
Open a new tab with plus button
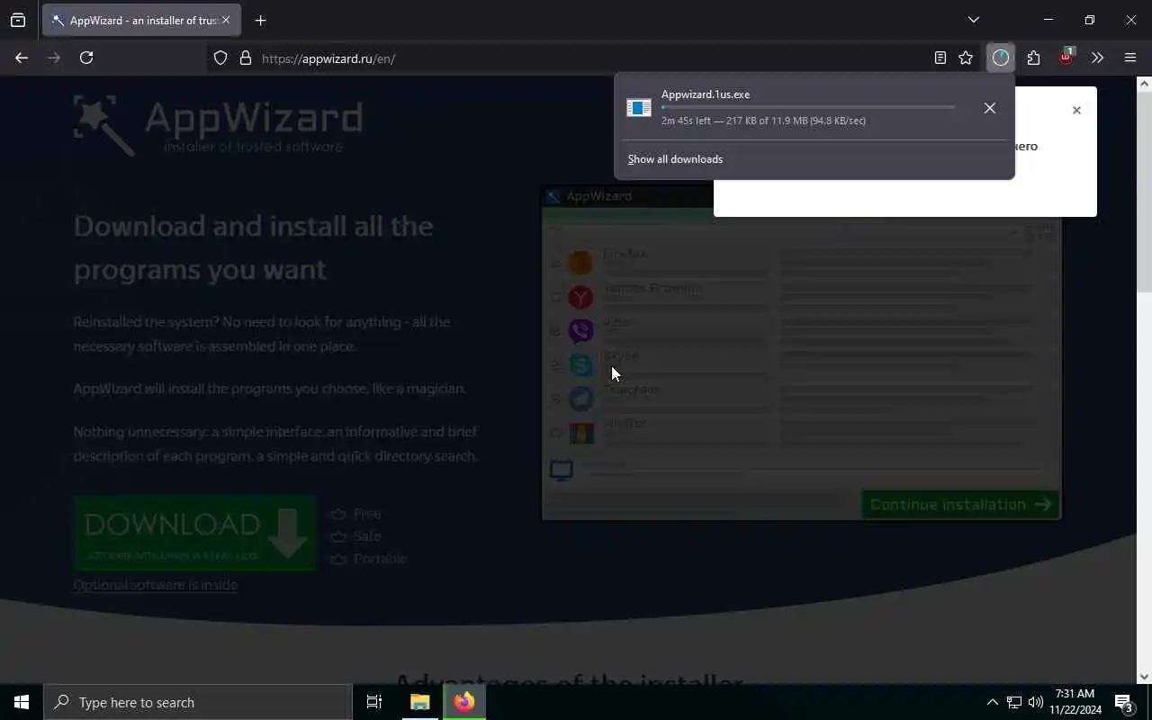[x=260, y=20]
